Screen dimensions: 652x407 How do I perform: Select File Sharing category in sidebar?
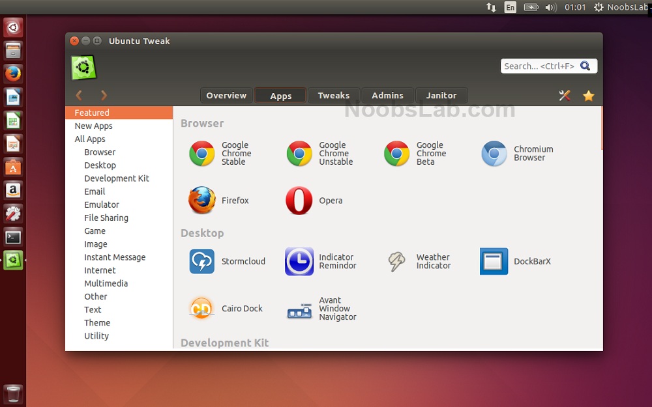[x=119, y=218]
